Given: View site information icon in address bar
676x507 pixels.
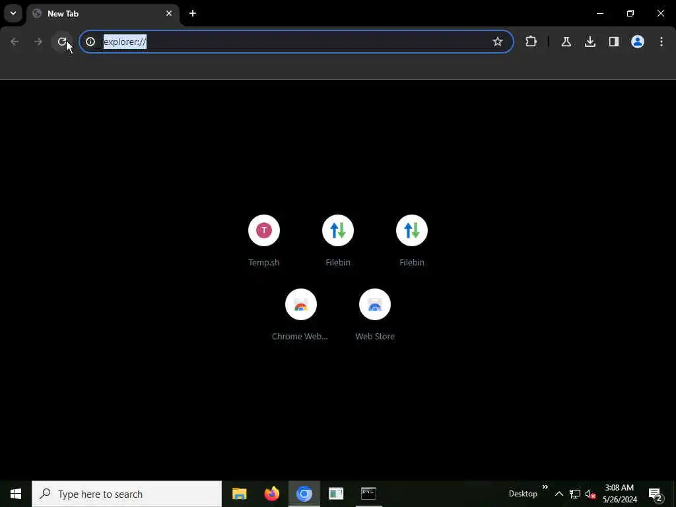Looking at the screenshot, I should tap(90, 42).
